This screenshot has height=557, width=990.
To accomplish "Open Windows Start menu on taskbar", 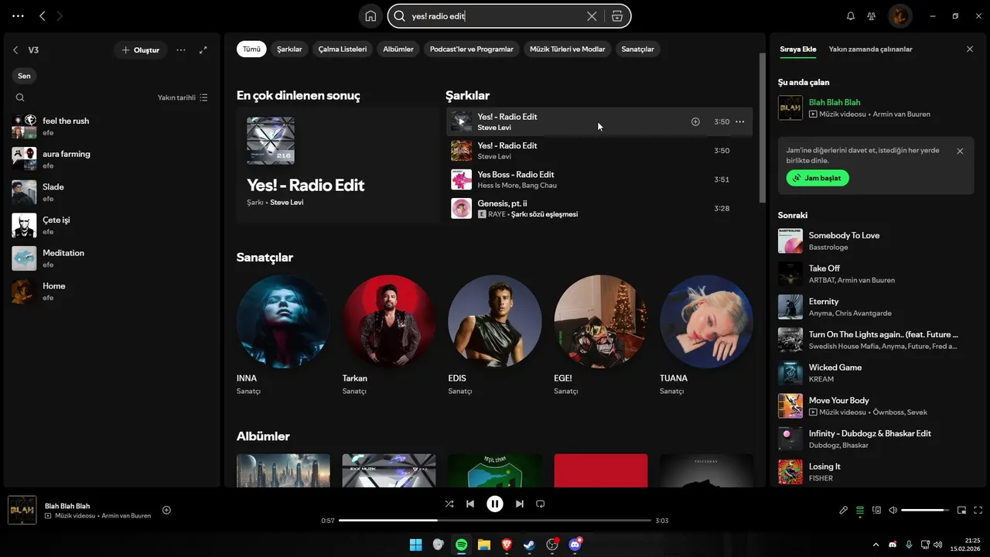I will pyautogui.click(x=415, y=545).
